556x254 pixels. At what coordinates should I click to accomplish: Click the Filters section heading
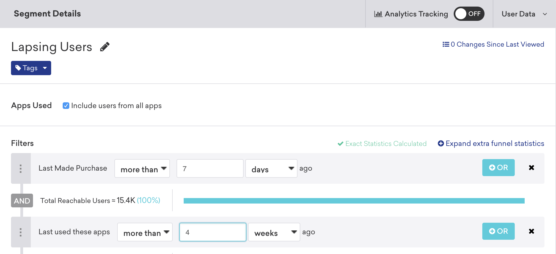[22, 143]
